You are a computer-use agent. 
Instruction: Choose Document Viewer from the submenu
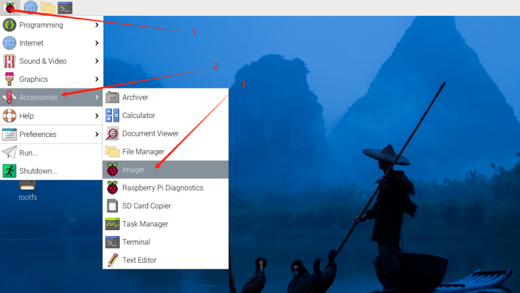click(x=150, y=134)
